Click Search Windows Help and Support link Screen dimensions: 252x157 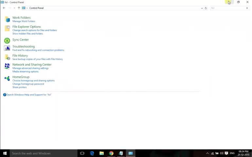29,95
